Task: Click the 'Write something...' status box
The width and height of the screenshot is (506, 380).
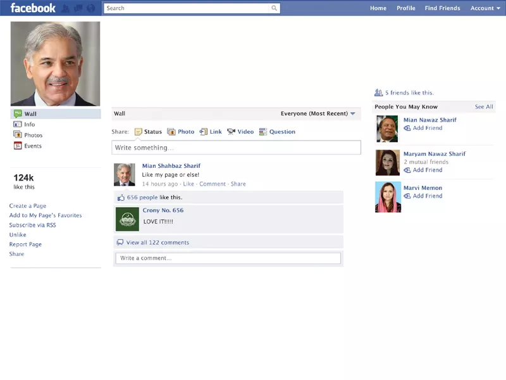Action: (236, 148)
